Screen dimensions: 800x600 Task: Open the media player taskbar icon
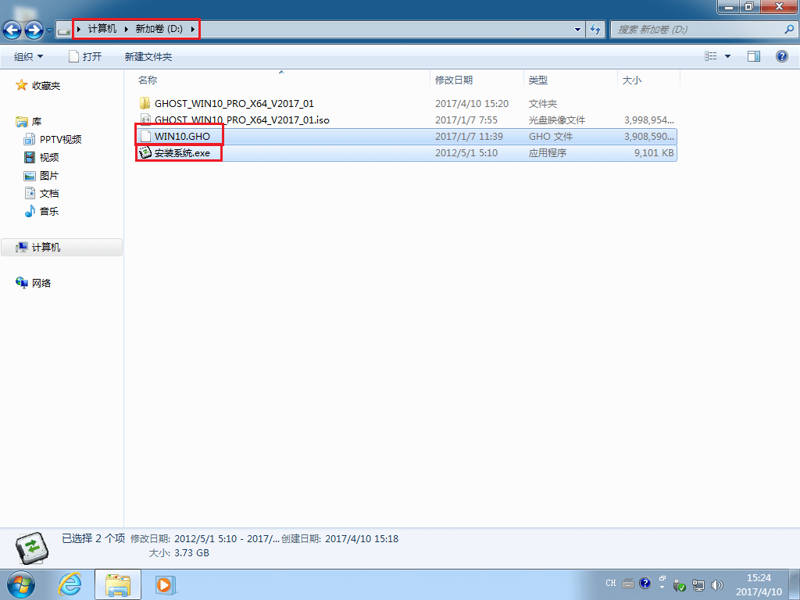(163, 584)
